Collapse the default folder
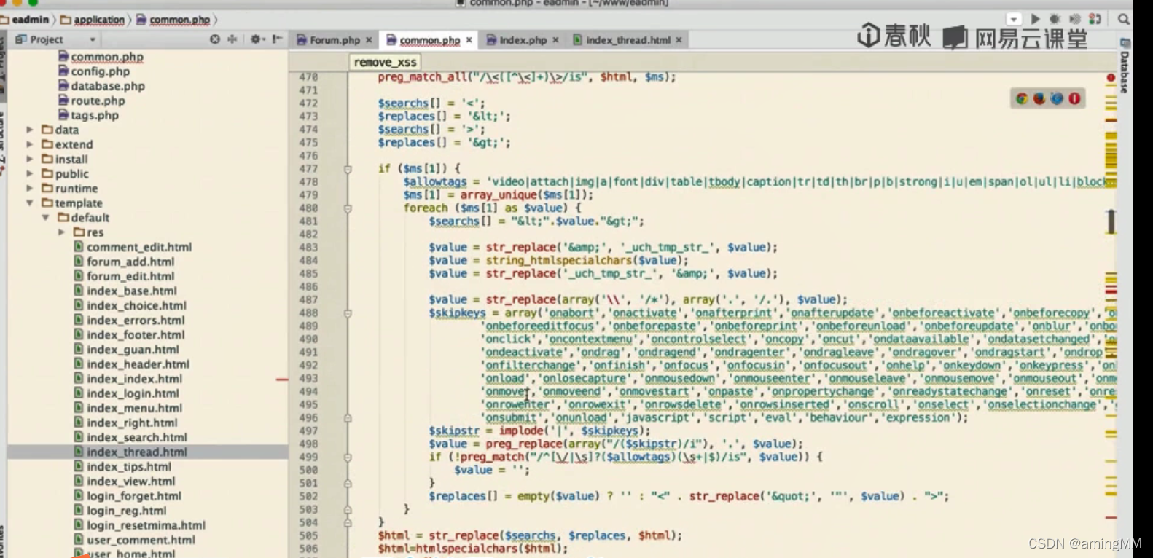This screenshot has width=1153, height=558. click(x=46, y=217)
